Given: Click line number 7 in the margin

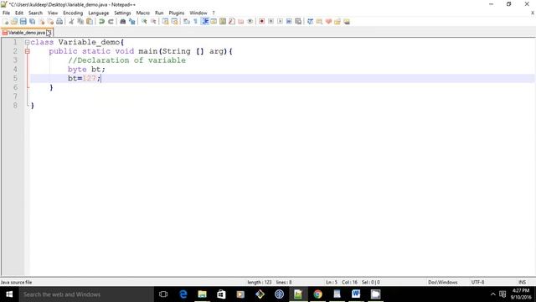Looking at the screenshot, I should click(15, 96).
